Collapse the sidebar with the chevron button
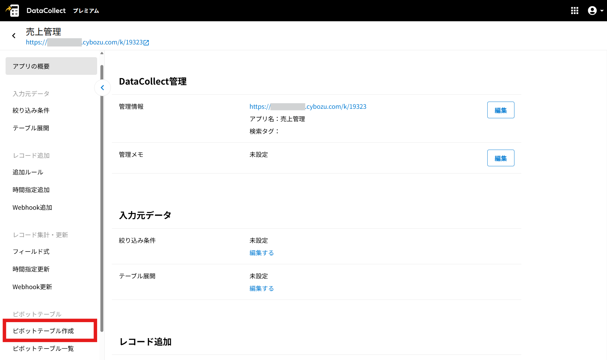The width and height of the screenshot is (607, 360). point(102,88)
